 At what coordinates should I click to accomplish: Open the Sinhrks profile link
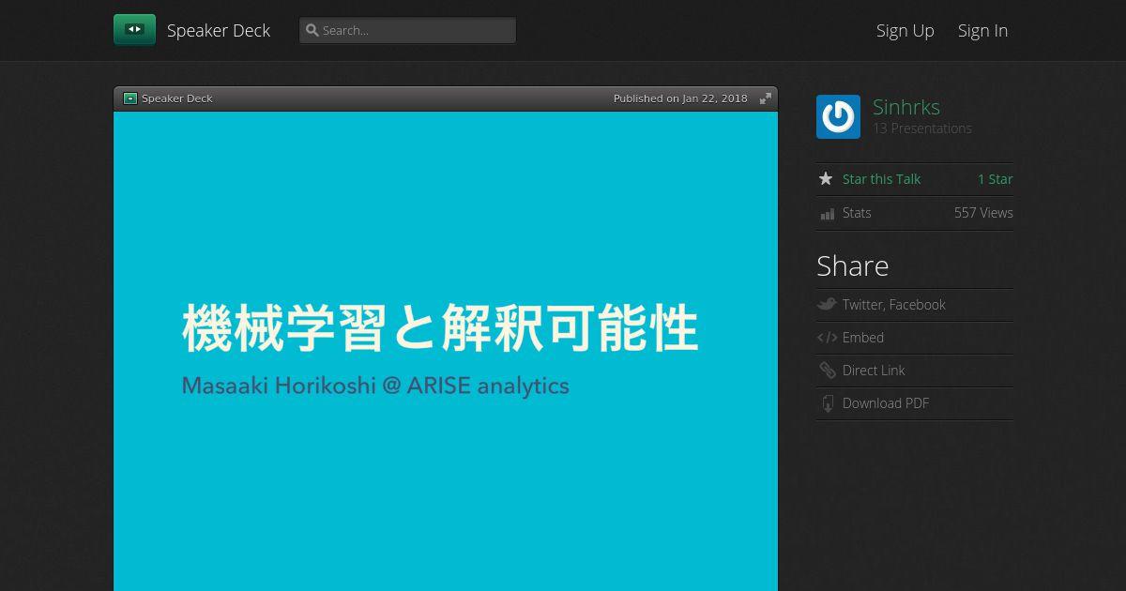point(906,107)
